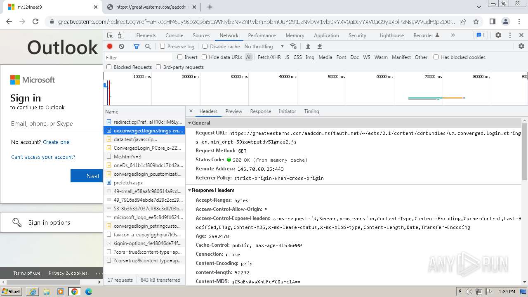Stop recording network log
Viewport: 528px width, 297px height.
point(110,47)
